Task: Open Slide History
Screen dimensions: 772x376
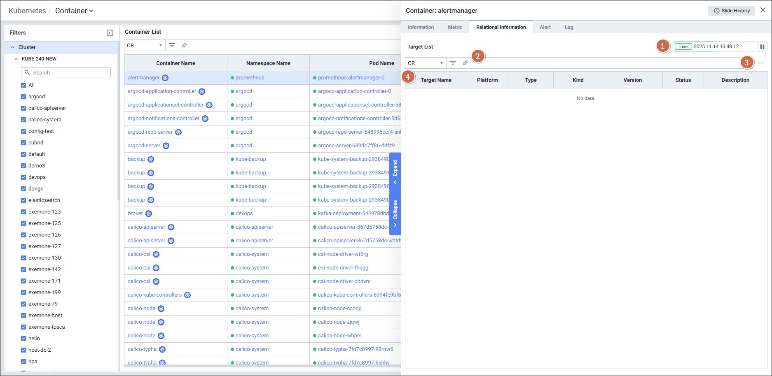Action: (732, 11)
